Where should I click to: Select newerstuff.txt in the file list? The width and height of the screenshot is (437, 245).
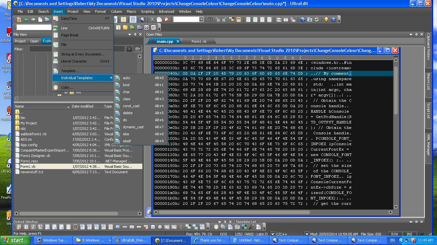pos(32,172)
